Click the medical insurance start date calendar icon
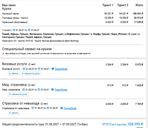Viewport: 148px width, 128px height. (x=23, y=90)
